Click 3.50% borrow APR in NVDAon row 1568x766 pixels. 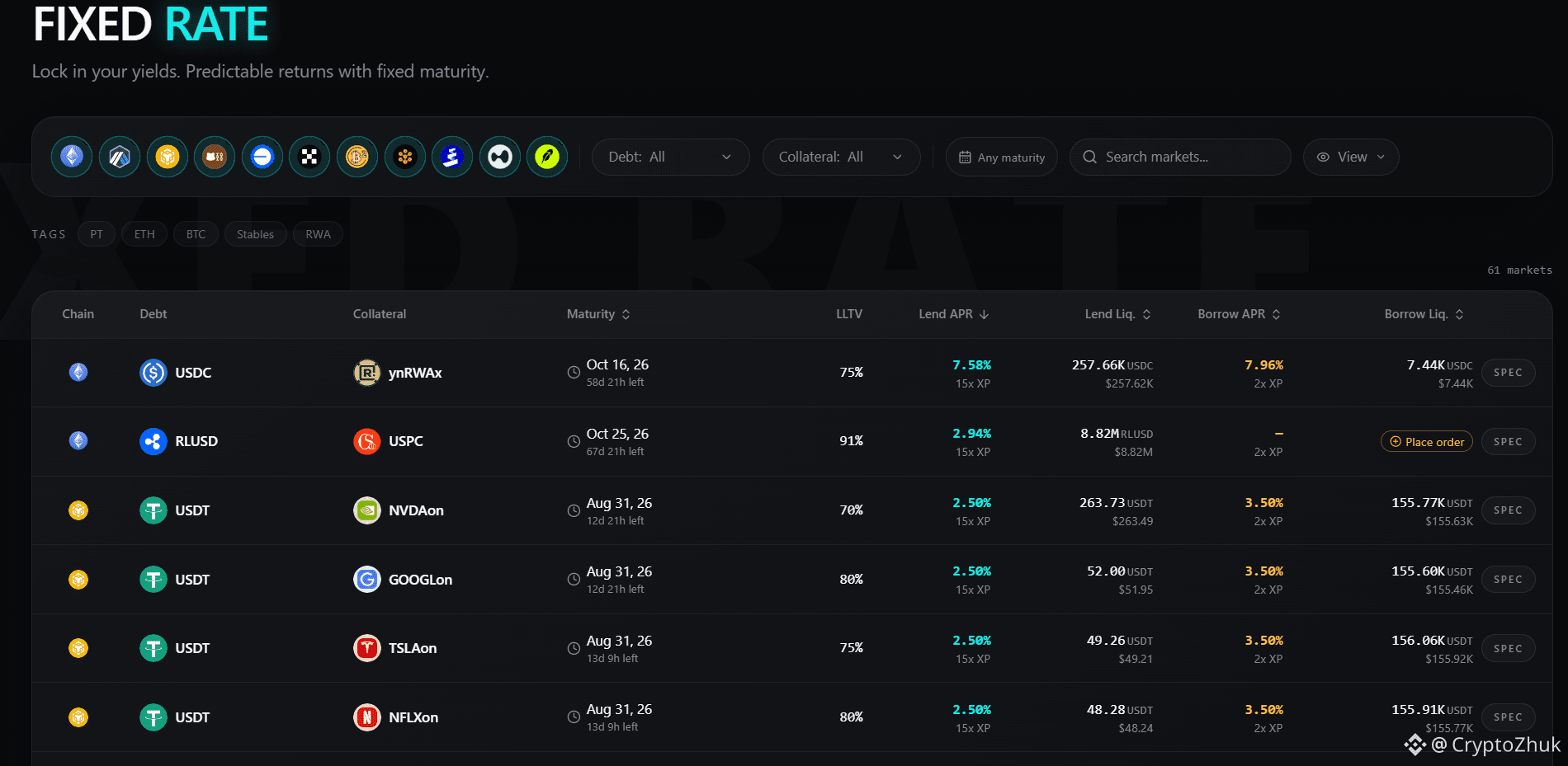coord(1263,503)
